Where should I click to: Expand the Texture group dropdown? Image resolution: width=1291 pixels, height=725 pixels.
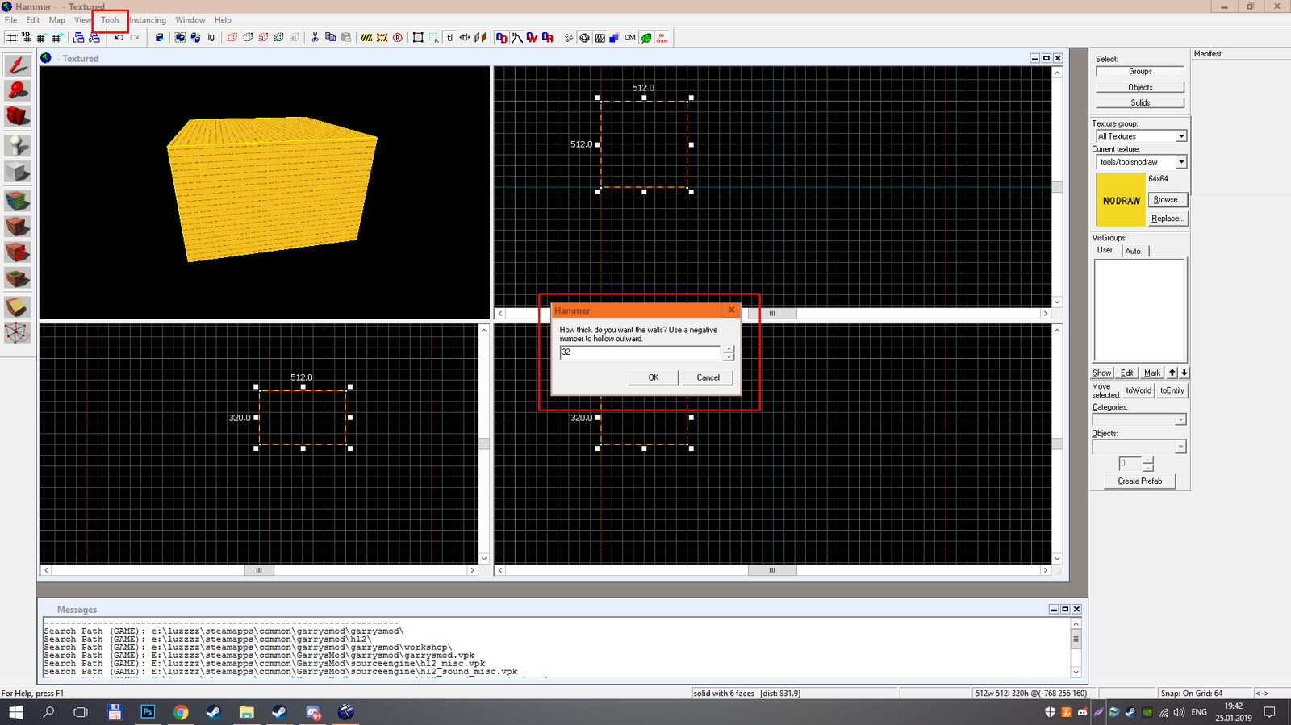pyautogui.click(x=1180, y=136)
